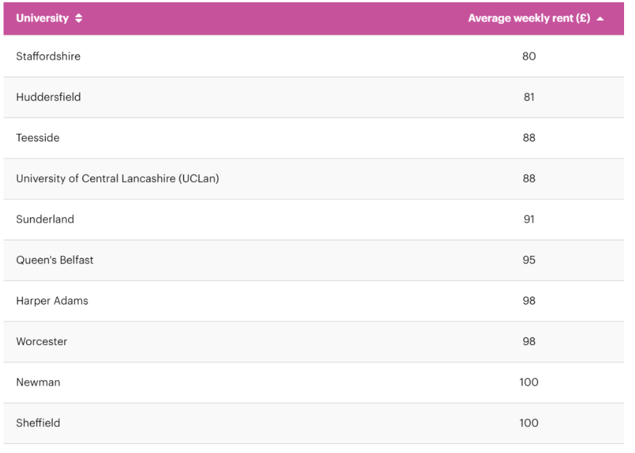Click the Worcester university cell

point(42,342)
